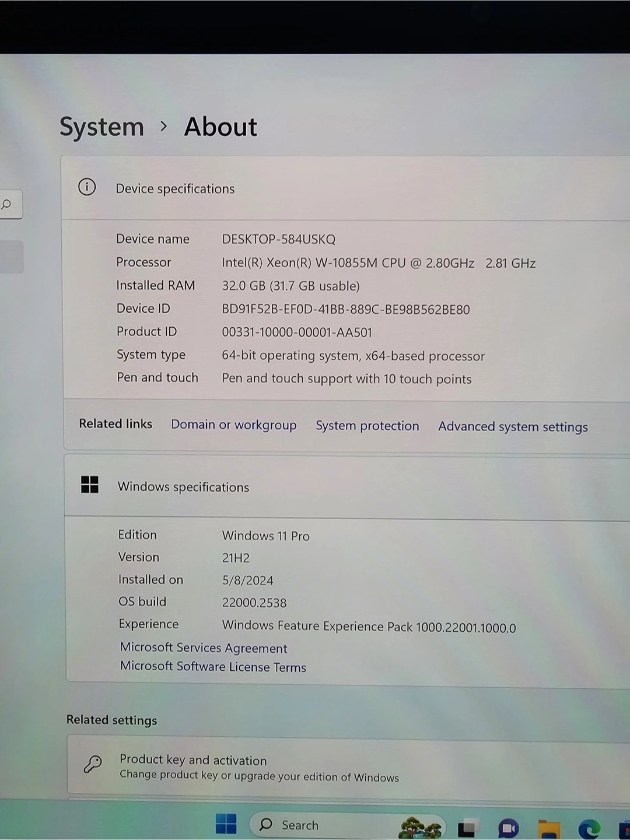Launch Microsoft Edge from the taskbar
This screenshot has width=630, height=840.
coord(589,829)
